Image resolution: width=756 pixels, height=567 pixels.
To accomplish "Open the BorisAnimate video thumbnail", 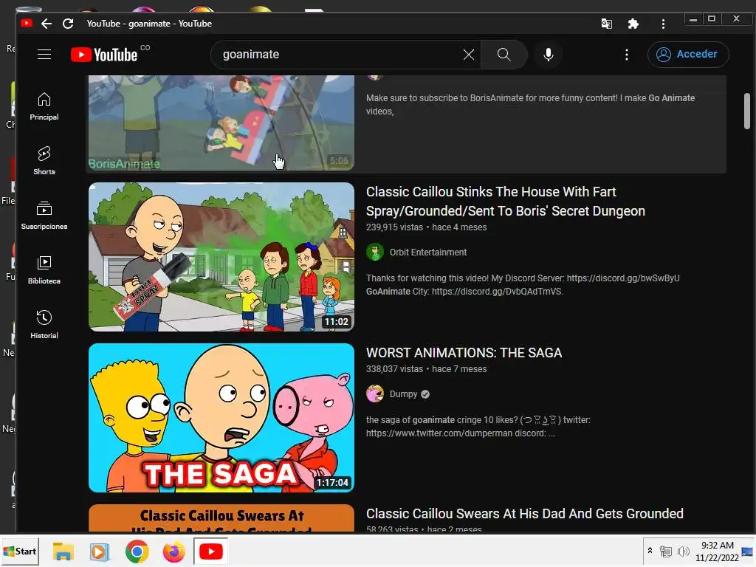I will point(221,123).
